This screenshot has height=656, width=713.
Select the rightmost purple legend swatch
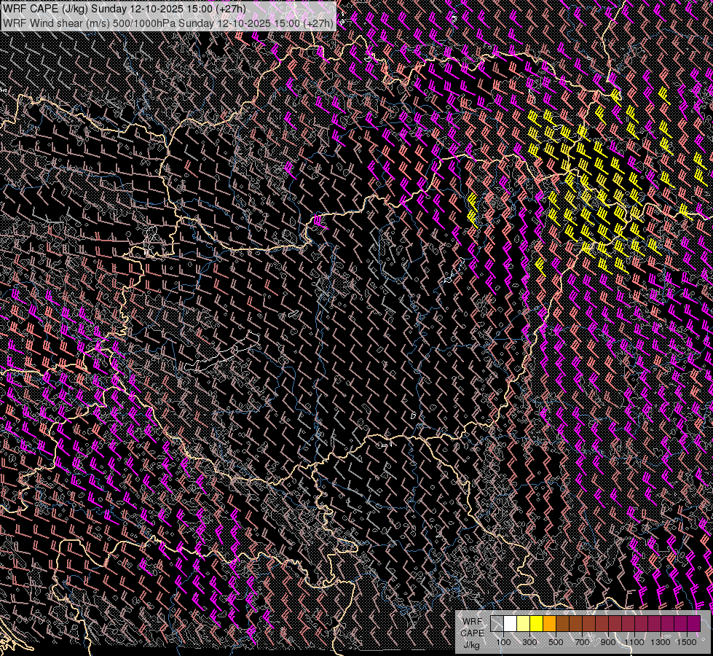pos(693,624)
